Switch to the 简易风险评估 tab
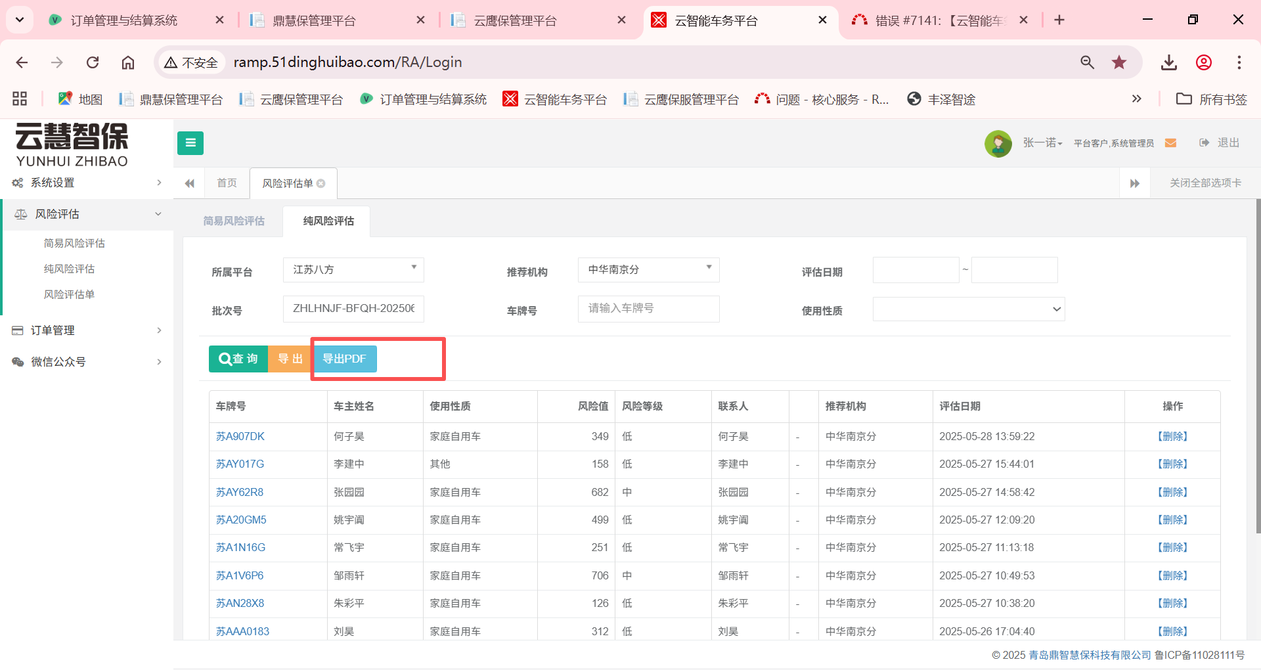1261x670 pixels. pos(234,221)
